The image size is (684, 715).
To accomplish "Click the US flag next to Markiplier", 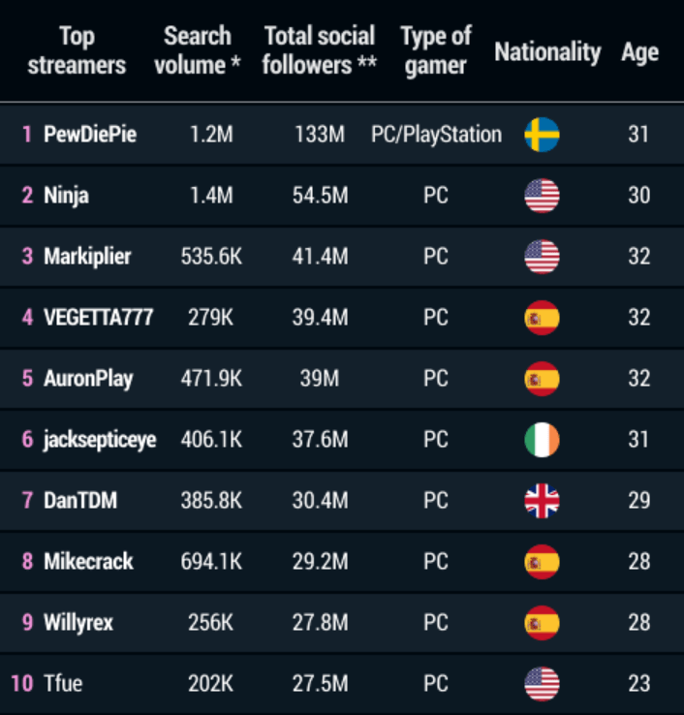I will pos(542,257).
